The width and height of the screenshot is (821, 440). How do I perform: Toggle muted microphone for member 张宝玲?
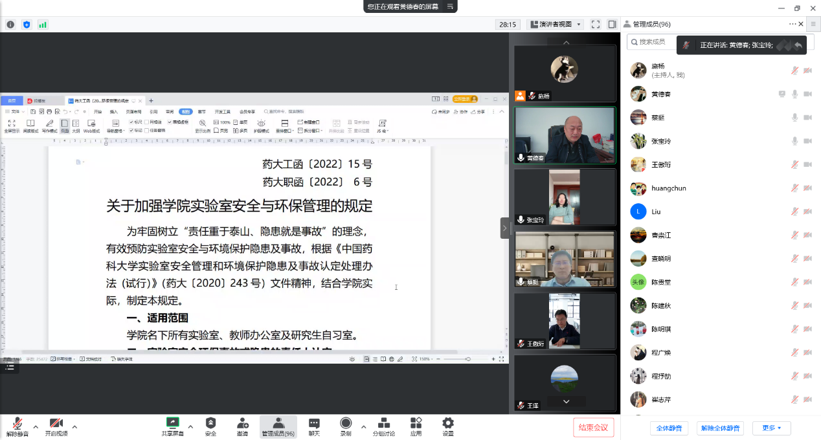click(794, 141)
